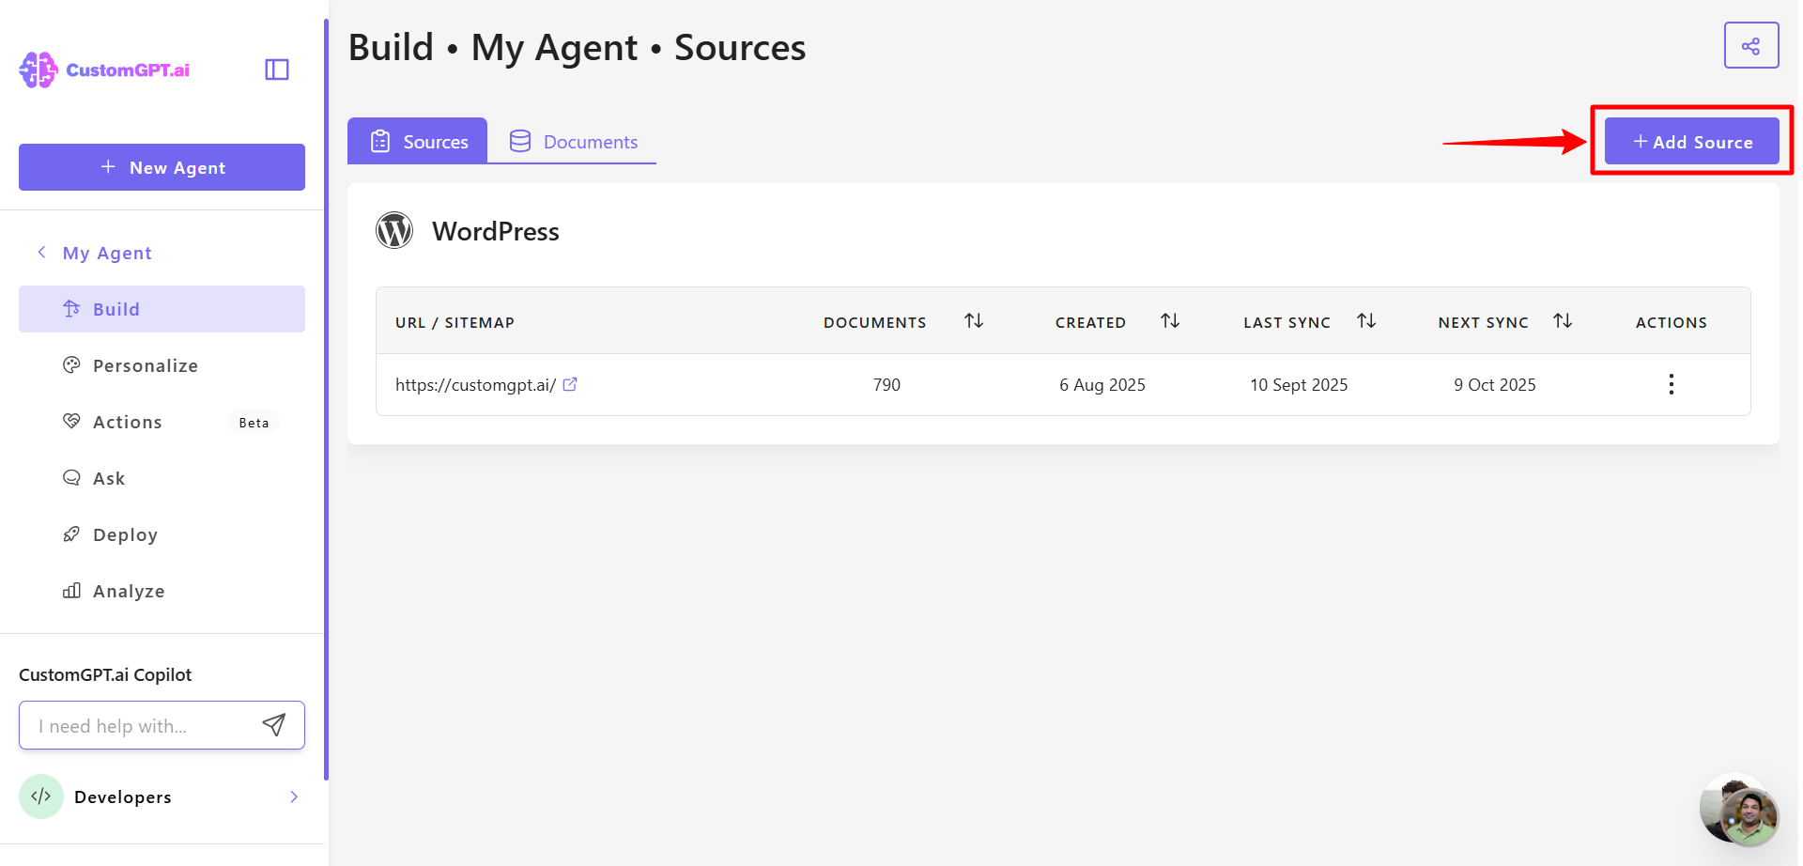Open the Personalize menu item
The image size is (1803, 866).
pos(162,365)
